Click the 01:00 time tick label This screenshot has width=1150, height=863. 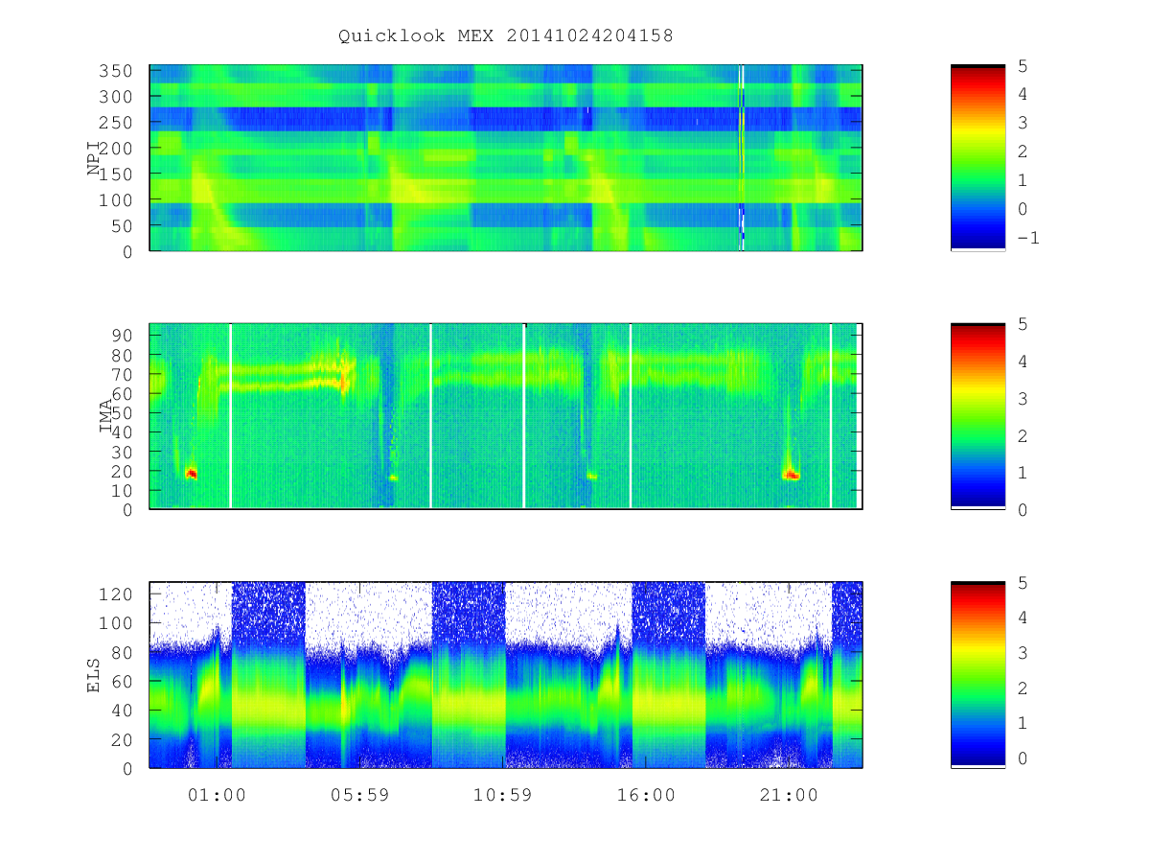pos(217,795)
